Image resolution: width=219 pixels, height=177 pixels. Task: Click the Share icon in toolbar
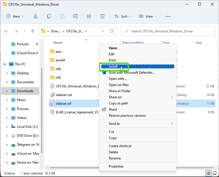[x=89, y=16]
